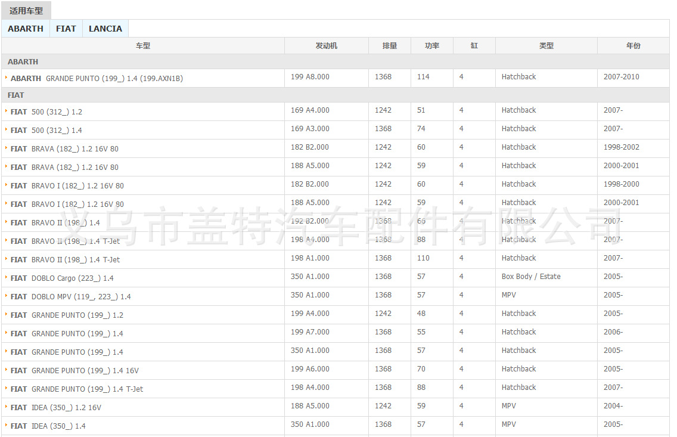Screen dimensions: 677x437
Task: Switch to the ABARTH tab
Action: (x=26, y=29)
